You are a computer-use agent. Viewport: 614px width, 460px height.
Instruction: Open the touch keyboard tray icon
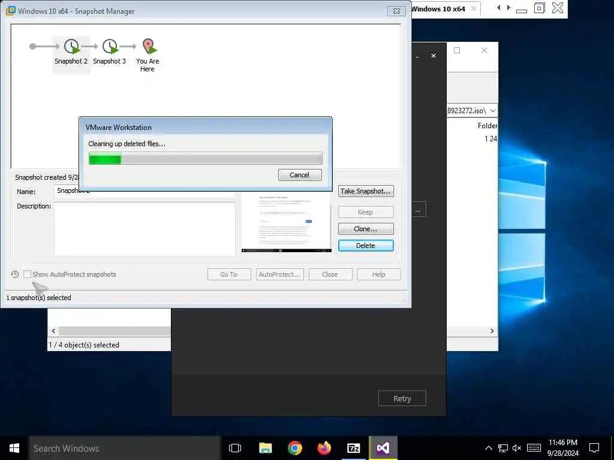pyautogui.click(x=534, y=448)
